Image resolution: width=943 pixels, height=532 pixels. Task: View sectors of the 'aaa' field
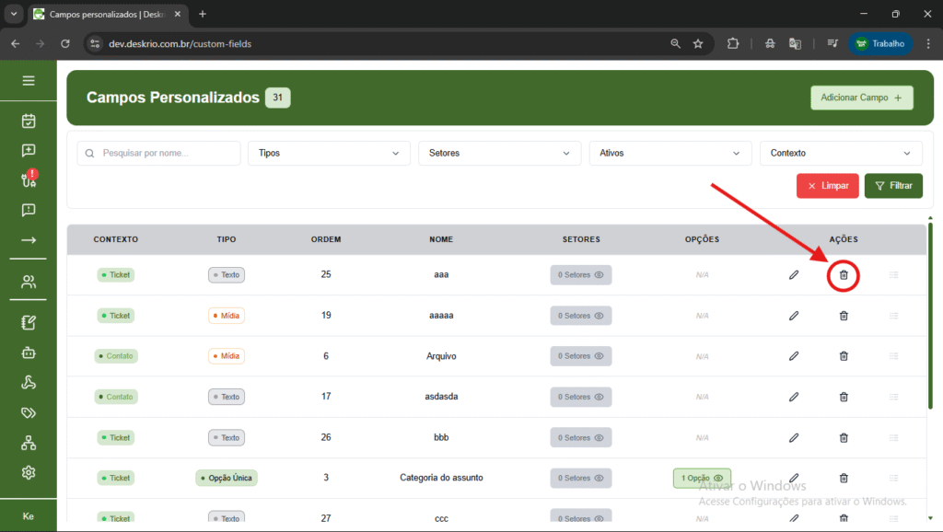pyautogui.click(x=580, y=275)
